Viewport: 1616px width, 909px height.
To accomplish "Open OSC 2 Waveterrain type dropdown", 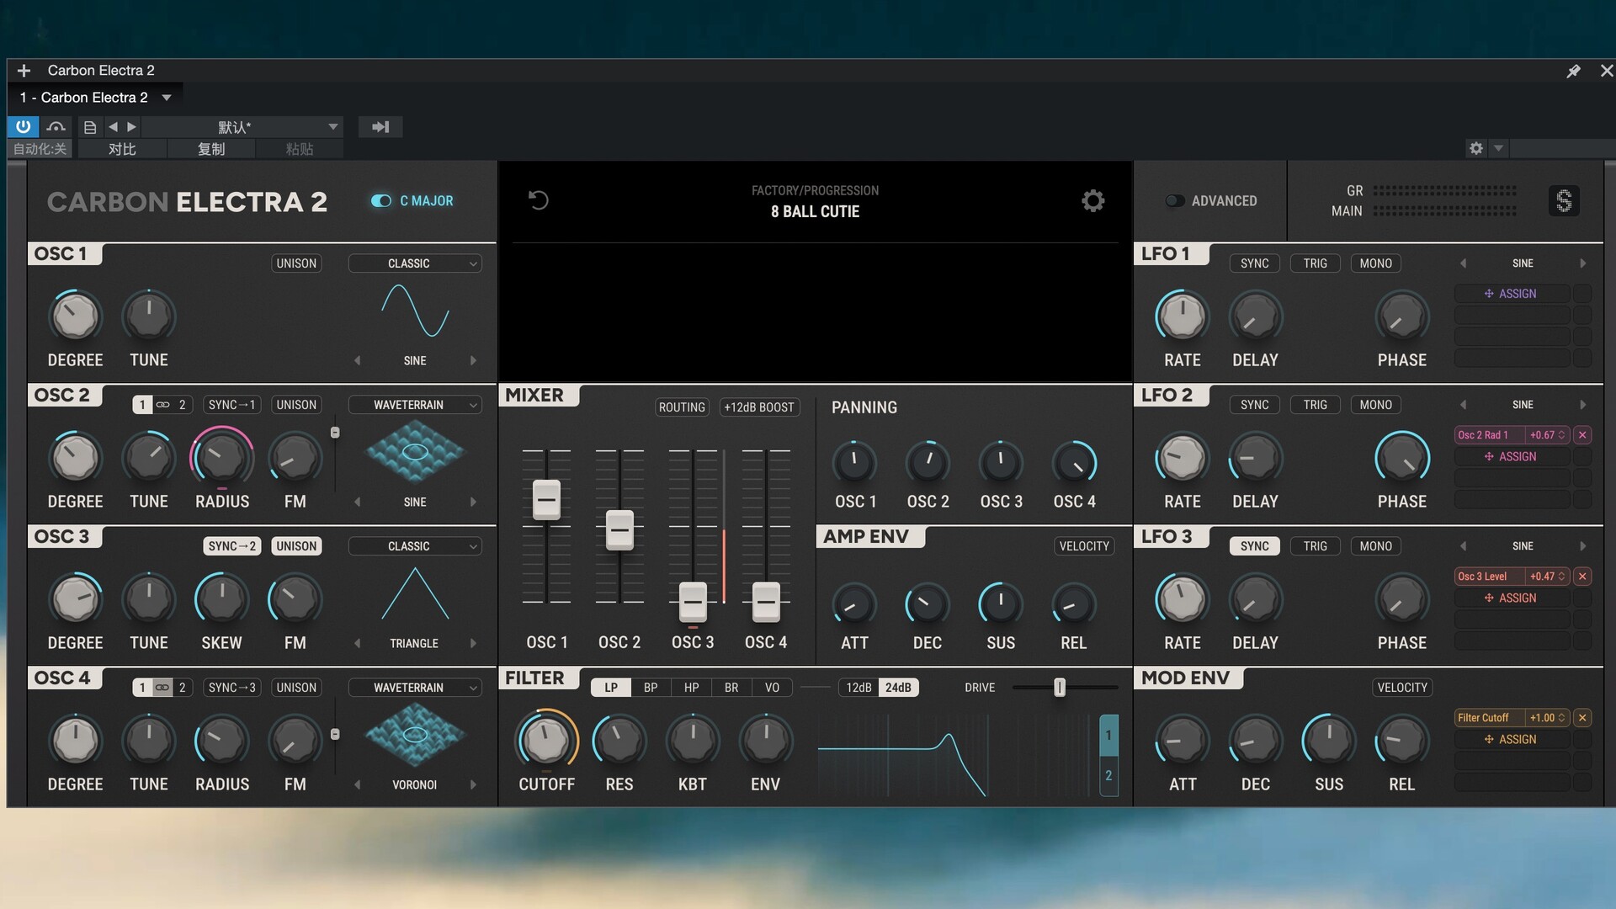I will [415, 405].
